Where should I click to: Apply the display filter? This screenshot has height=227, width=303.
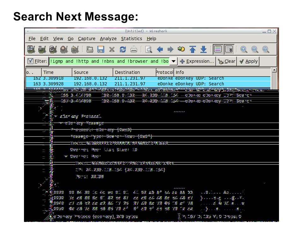pyautogui.click(x=248, y=61)
